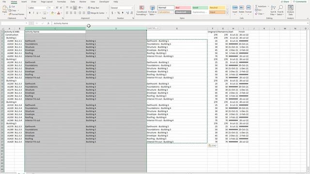
Task: Toggle Italic formatting
Action: point(33,13)
